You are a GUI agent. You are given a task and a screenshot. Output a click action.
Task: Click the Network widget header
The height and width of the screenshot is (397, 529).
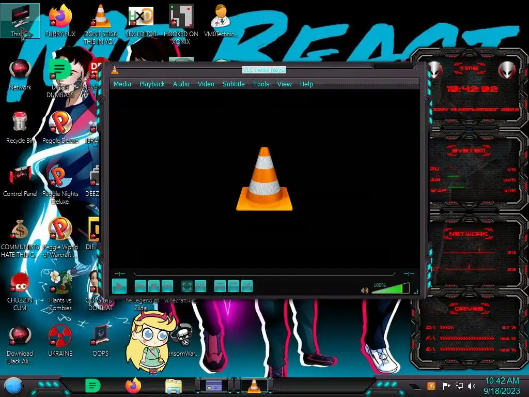pos(469,234)
